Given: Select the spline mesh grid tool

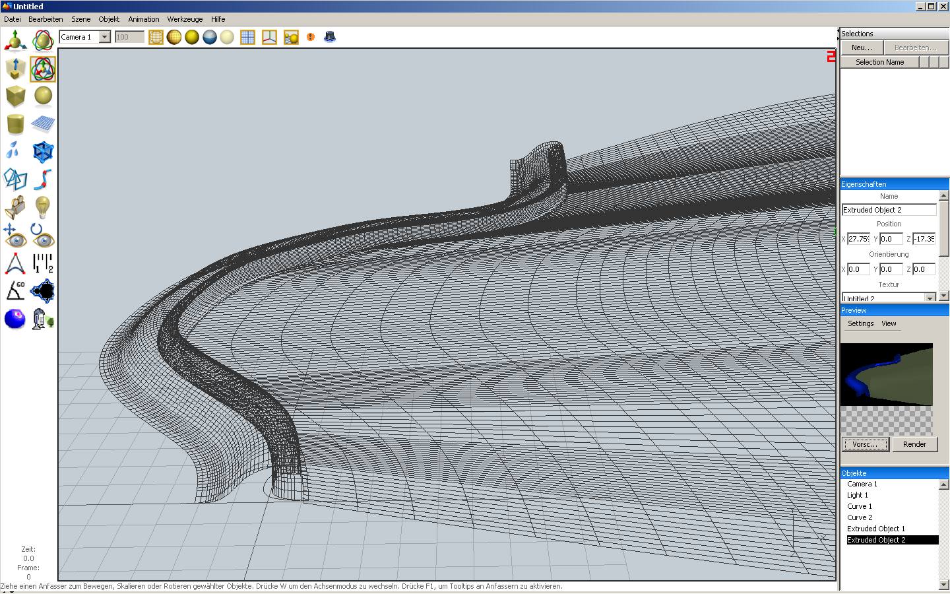Looking at the screenshot, I should pyautogui.click(x=43, y=124).
